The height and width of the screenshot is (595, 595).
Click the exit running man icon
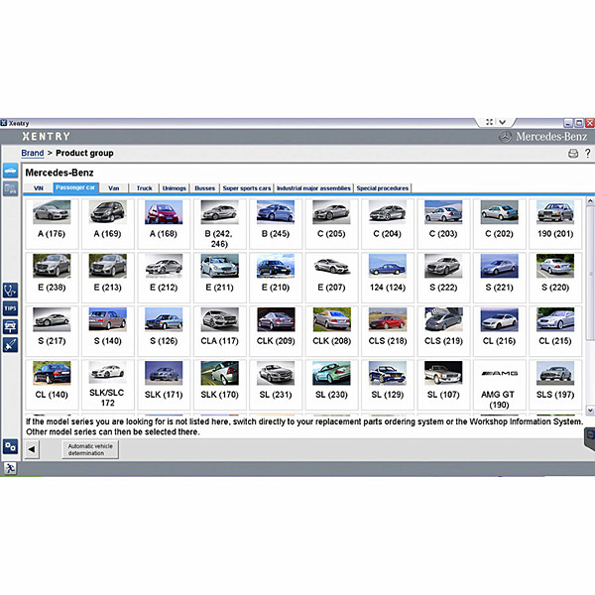click(x=10, y=468)
